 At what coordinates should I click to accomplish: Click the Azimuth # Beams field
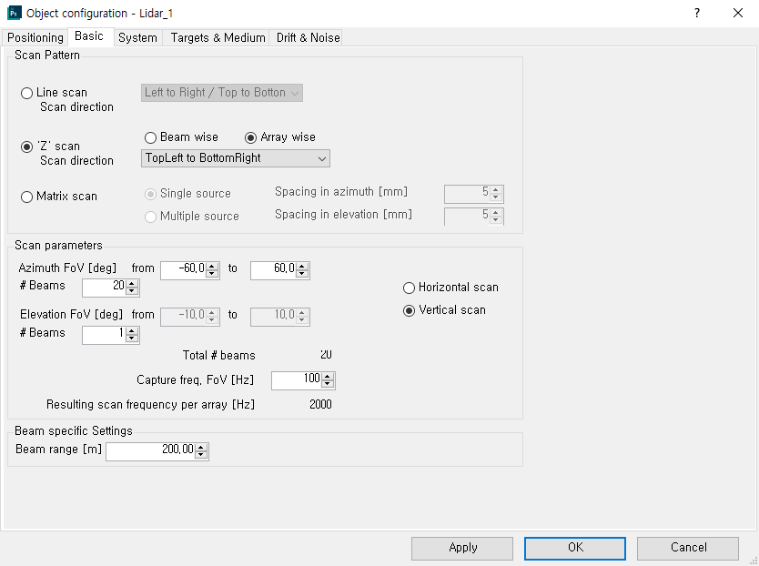(104, 288)
